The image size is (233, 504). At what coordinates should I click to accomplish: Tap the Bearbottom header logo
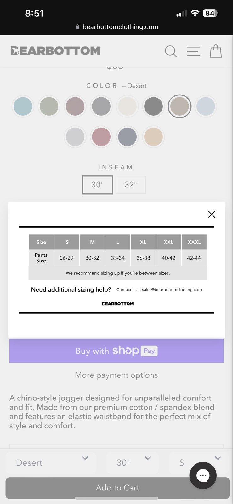click(x=55, y=51)
